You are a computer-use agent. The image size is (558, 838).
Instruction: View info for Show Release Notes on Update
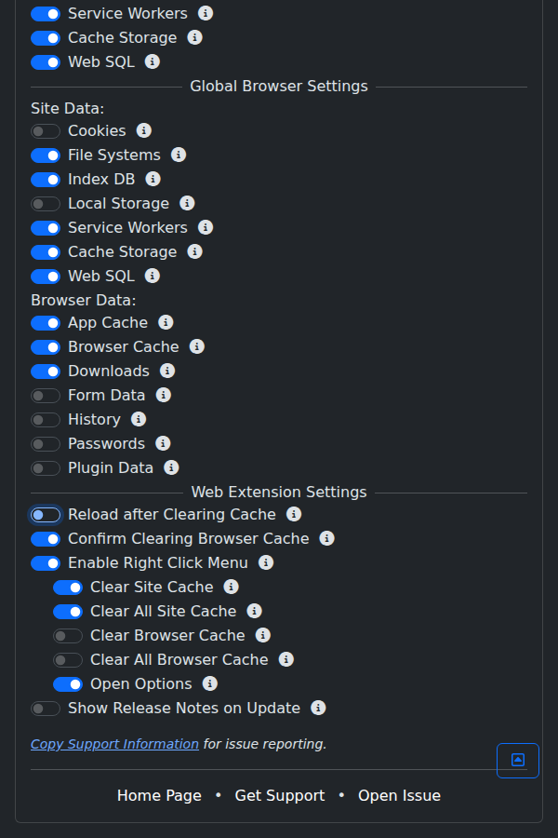pos(317,708)
